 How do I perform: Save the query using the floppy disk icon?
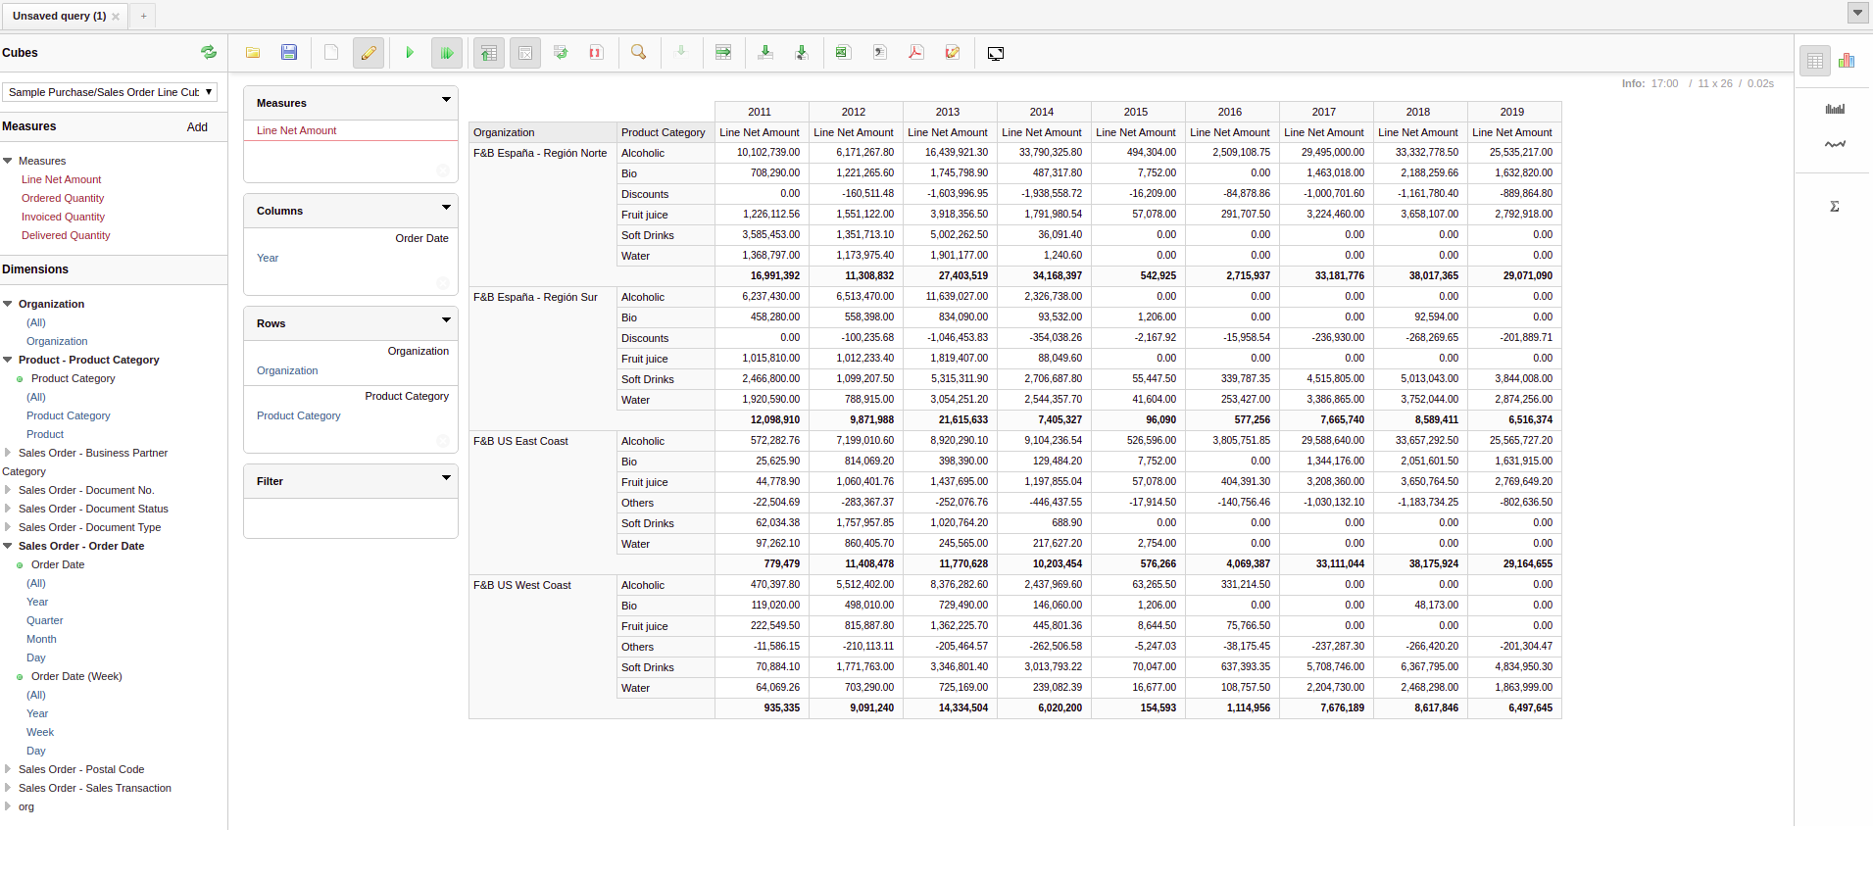click(x=289, y=53)
